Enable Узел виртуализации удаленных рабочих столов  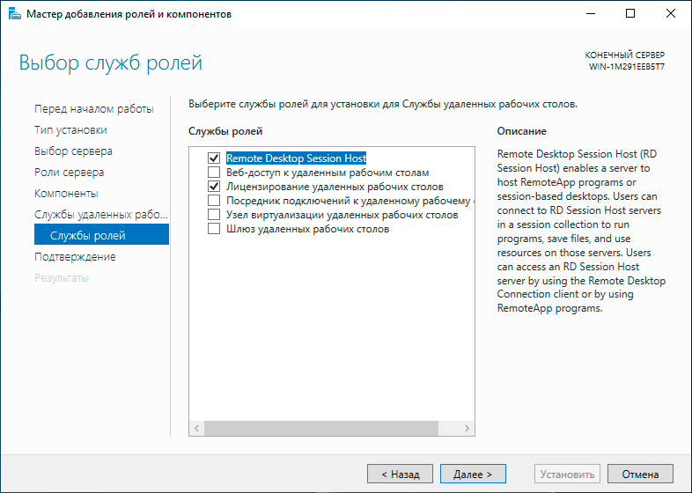[213, 215]
